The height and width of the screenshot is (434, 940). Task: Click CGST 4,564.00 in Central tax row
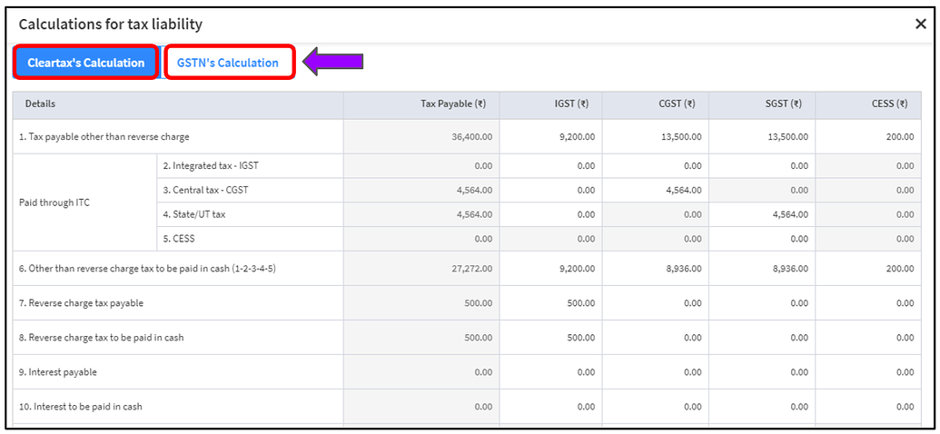point(683,190)
